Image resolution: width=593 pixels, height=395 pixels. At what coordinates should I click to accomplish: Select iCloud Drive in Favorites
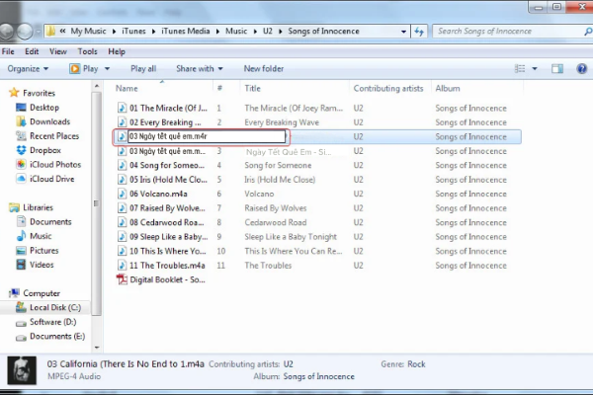pyautogui.click(x=51, y=179)
